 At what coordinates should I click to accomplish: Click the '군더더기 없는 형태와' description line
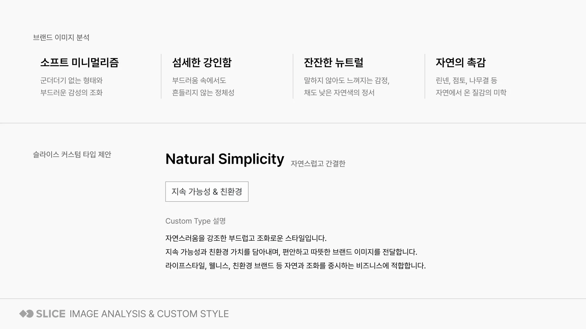(71, 80)
